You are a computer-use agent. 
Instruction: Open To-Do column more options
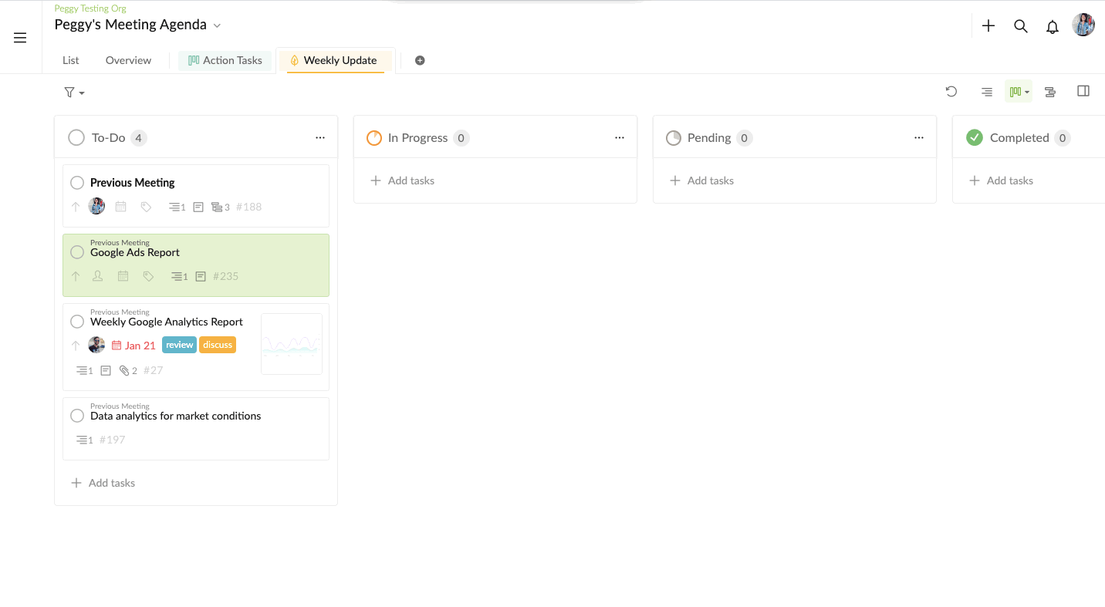320,138
